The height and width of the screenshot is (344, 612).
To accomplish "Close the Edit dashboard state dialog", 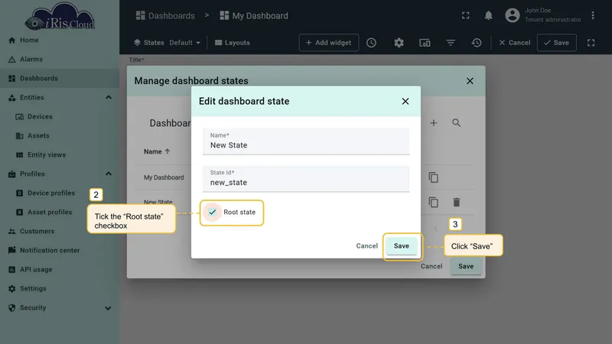I will [x=405, y=102].
